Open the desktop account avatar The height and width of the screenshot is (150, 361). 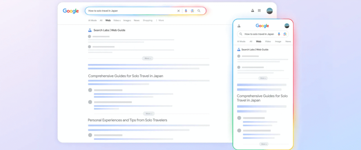(270, 11)
